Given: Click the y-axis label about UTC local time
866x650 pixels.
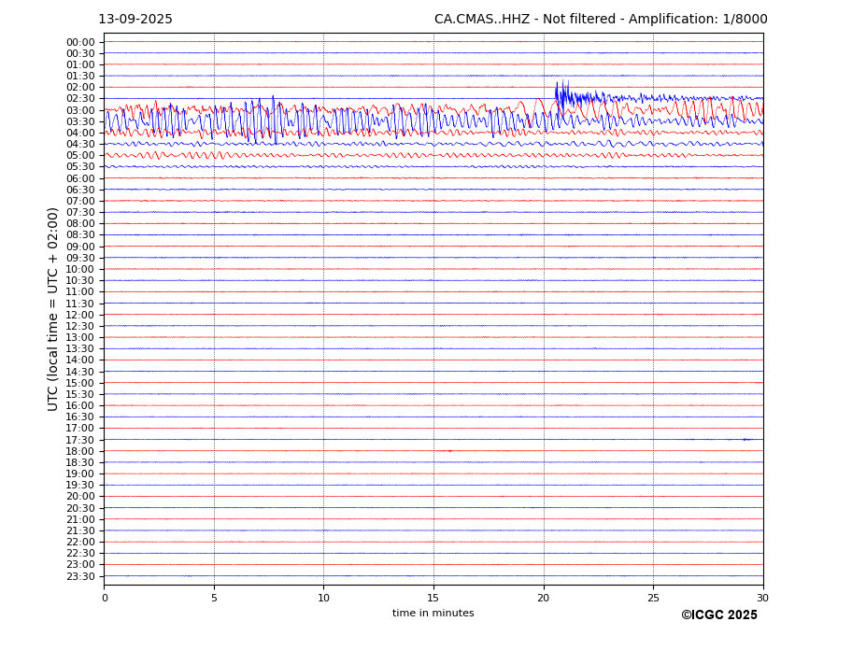Looking at the screenshot, I should point(52,309).
